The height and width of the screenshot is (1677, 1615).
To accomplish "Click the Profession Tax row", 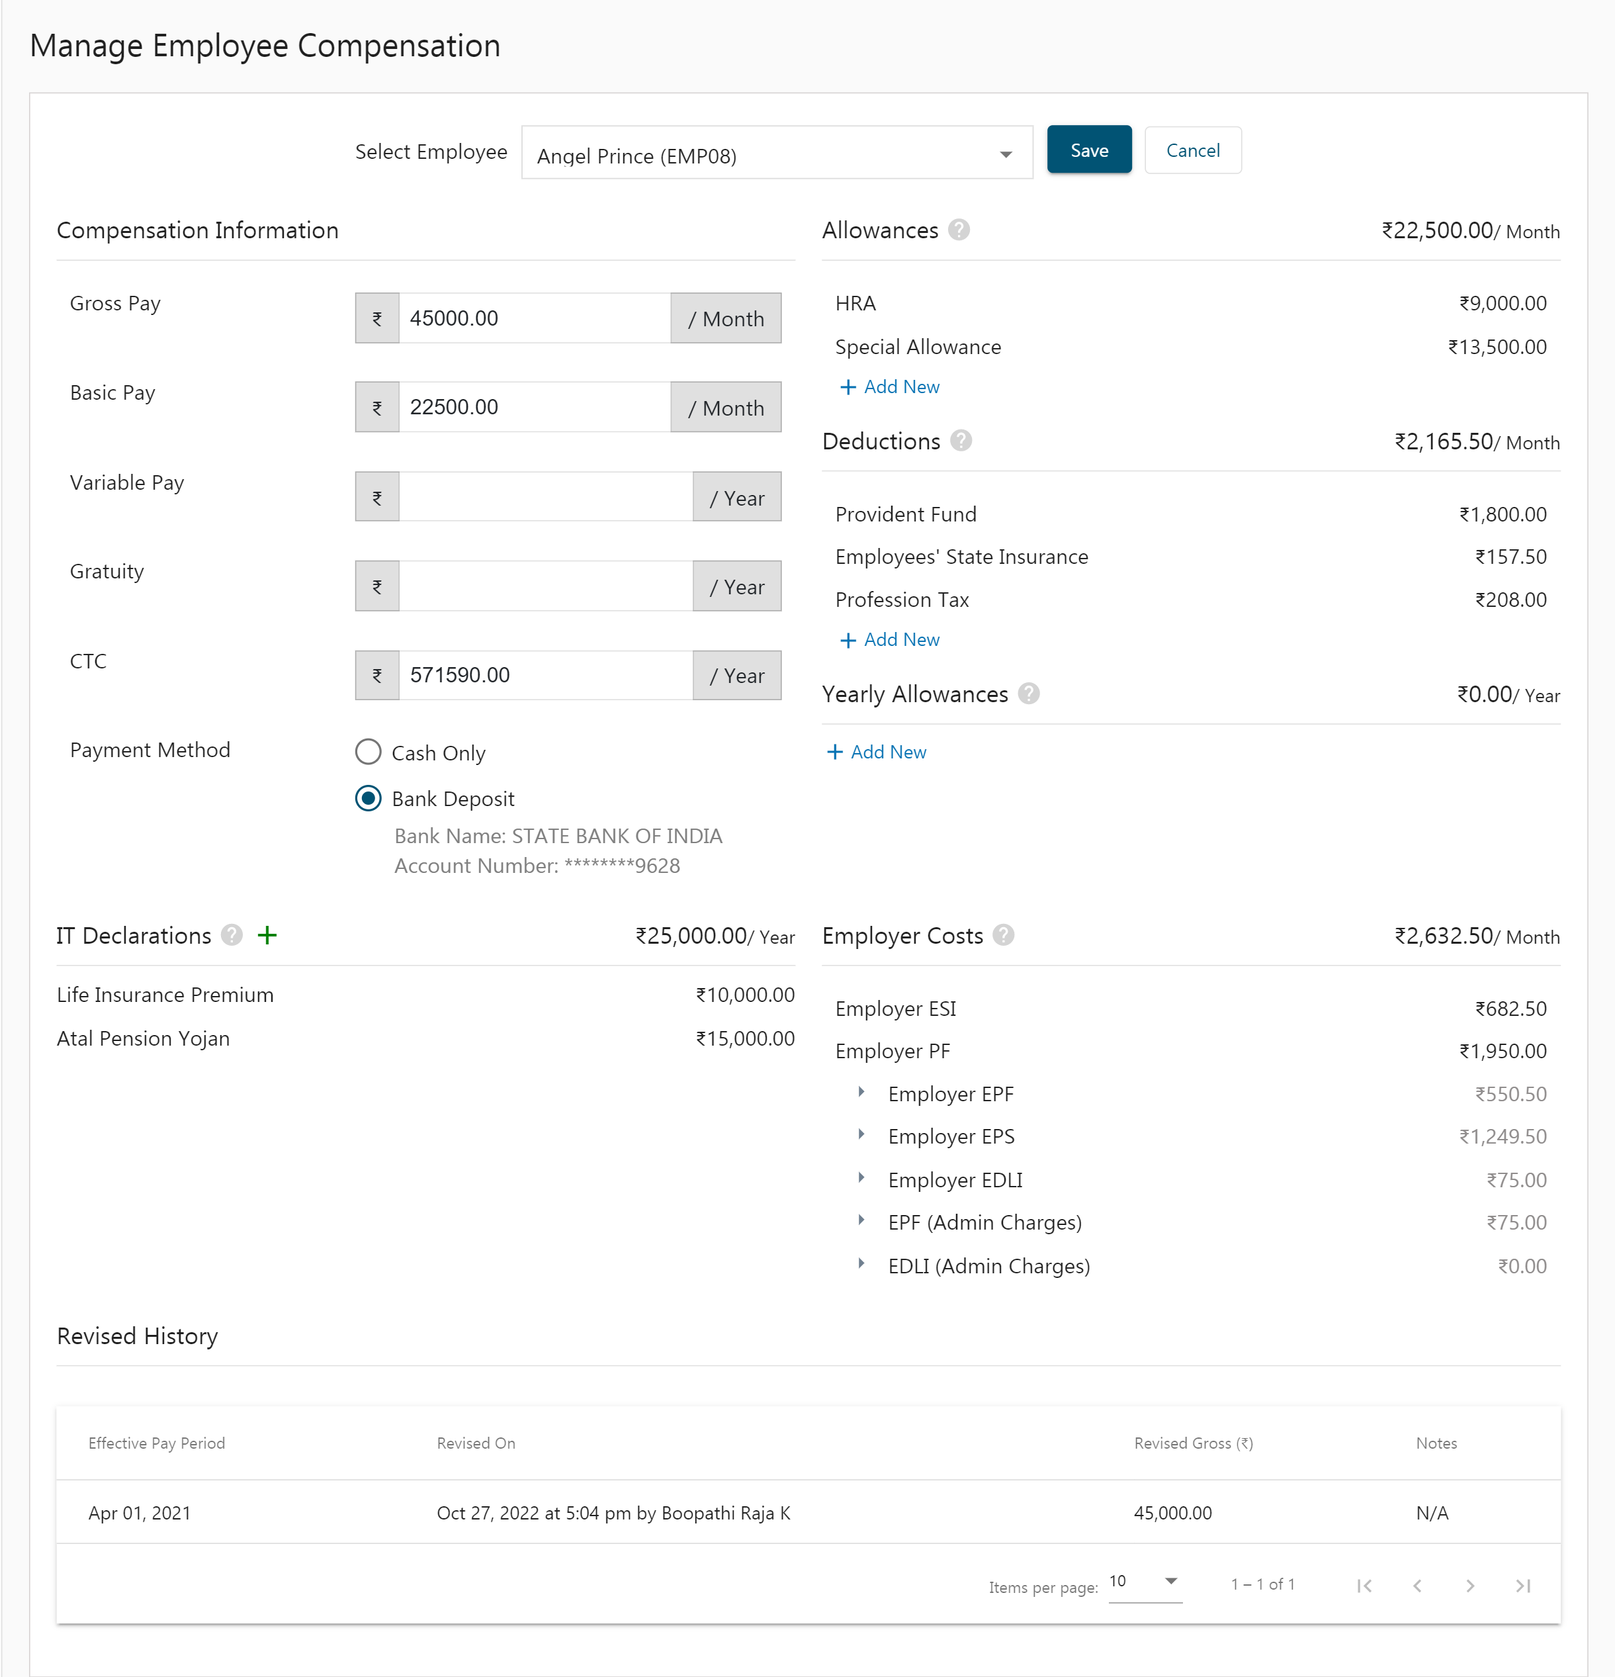I will coord(1191,600).
